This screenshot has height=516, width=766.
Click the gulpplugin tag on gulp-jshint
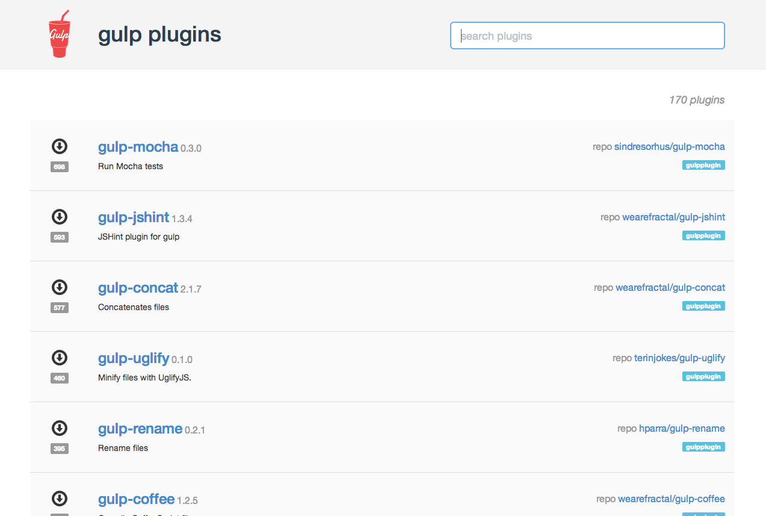(x=703, y=235)
